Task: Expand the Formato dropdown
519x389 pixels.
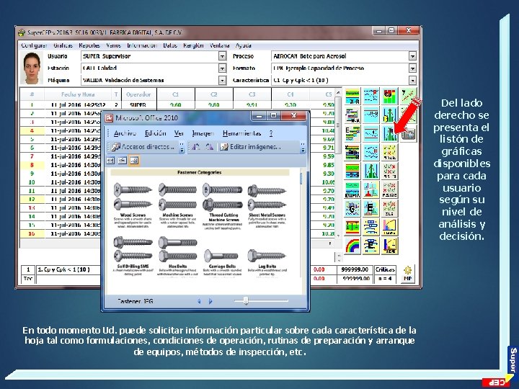Action: 412,68
